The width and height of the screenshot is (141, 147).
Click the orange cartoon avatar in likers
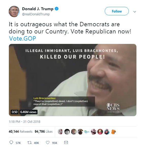(113, 131)
